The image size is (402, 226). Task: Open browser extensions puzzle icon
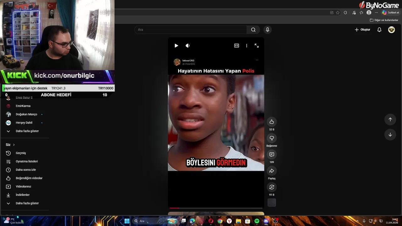tap(345, 13)
